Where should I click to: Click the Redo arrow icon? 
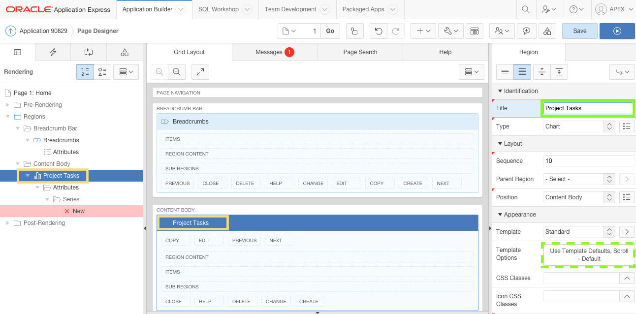coord(395,31)
